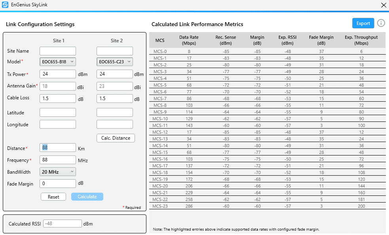389x235 pixels.
Task: Export the link performance metrics
Action: click(x=363, y=23)
